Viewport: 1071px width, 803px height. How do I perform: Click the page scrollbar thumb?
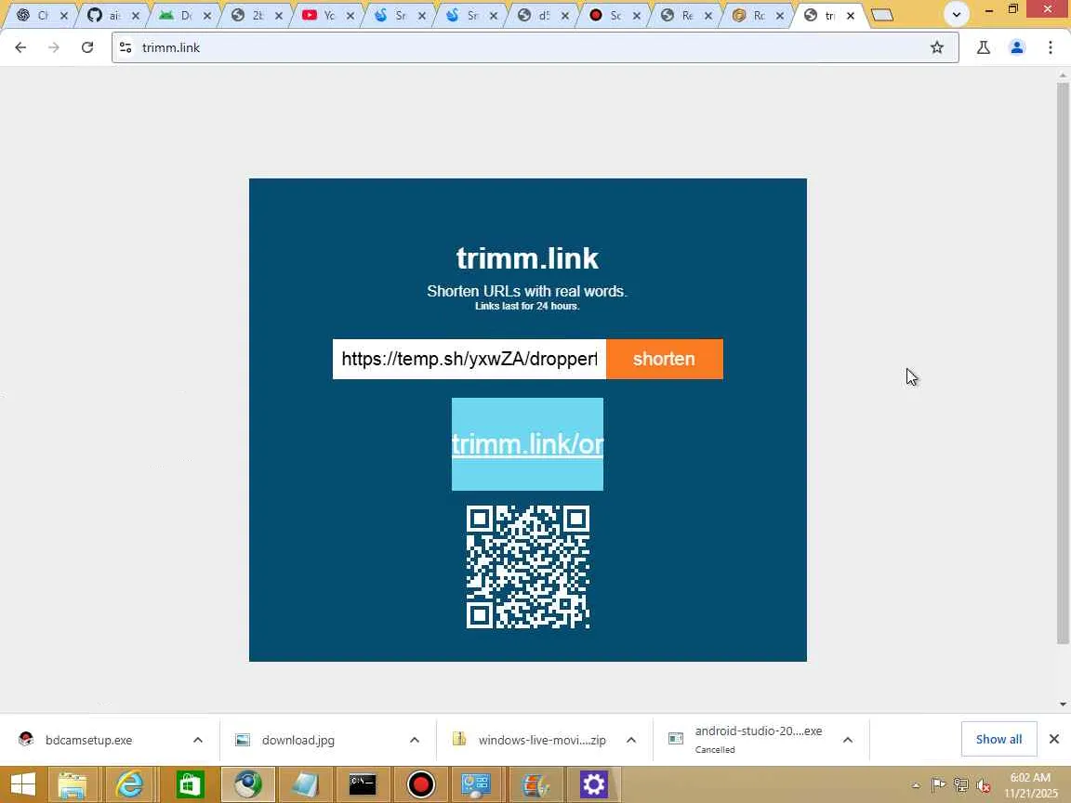[x=1063, y=362]
